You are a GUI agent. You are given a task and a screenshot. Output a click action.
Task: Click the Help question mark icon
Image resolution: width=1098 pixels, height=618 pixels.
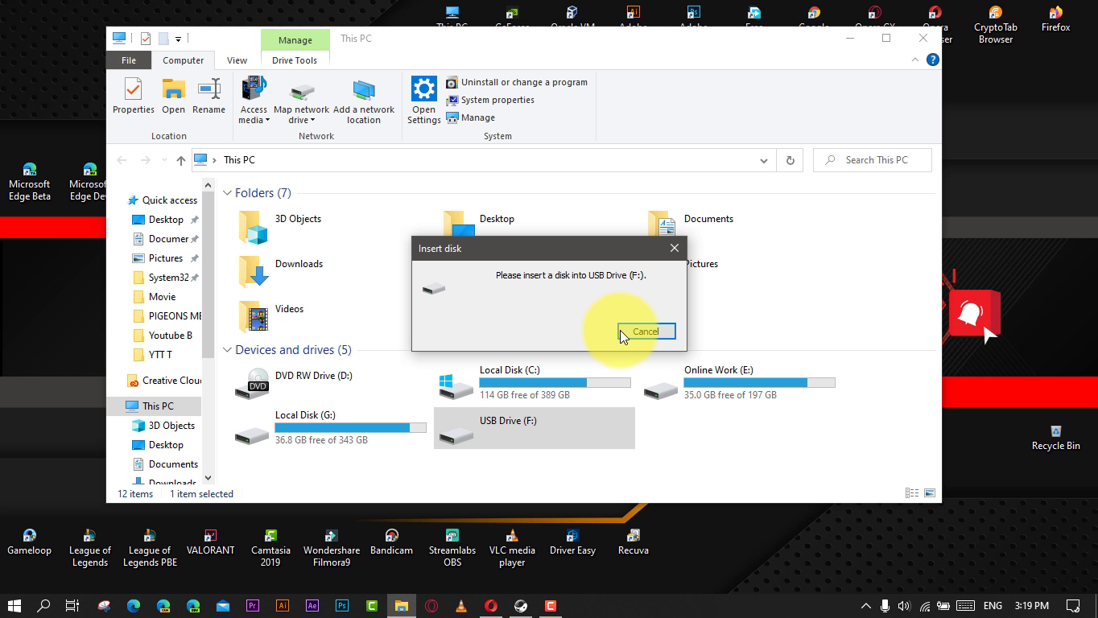pyautogui.click(x=932, y=60)
